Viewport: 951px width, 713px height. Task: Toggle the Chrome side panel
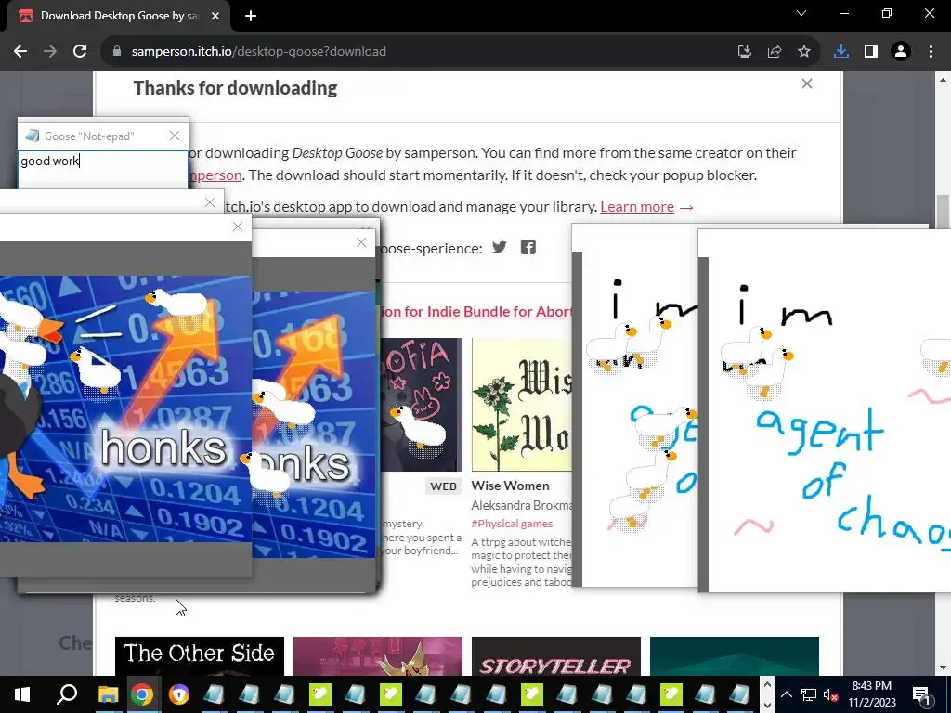[871, 52]
